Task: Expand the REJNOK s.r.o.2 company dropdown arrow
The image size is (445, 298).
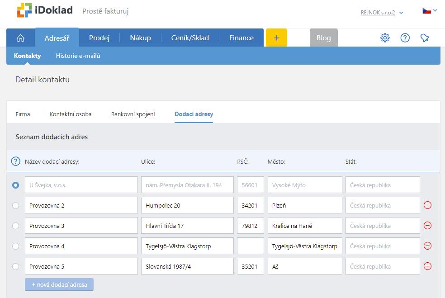Action: click(401, 13)
